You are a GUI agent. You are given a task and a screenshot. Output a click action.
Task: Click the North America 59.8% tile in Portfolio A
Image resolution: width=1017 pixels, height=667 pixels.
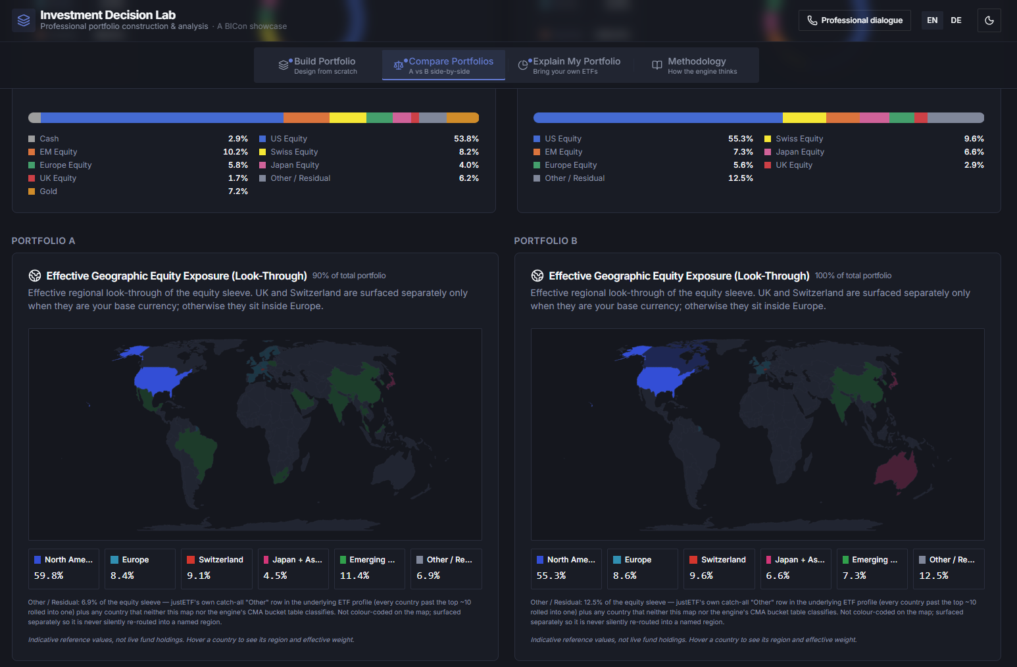[x=64, y=568]
